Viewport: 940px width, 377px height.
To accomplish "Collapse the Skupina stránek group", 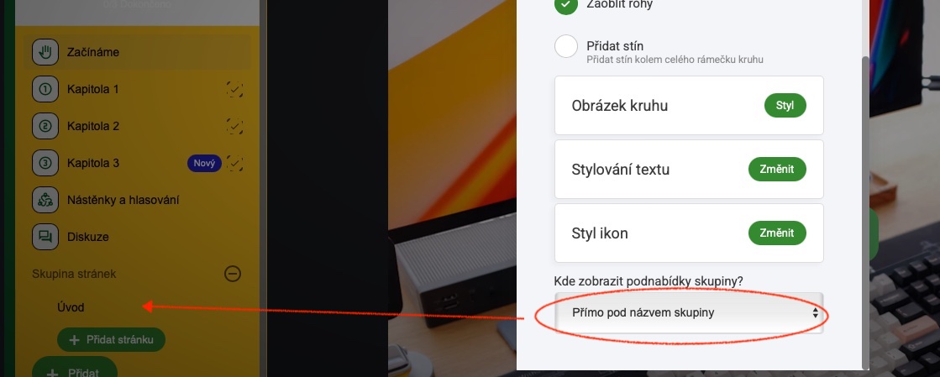I will pos(233,274).
